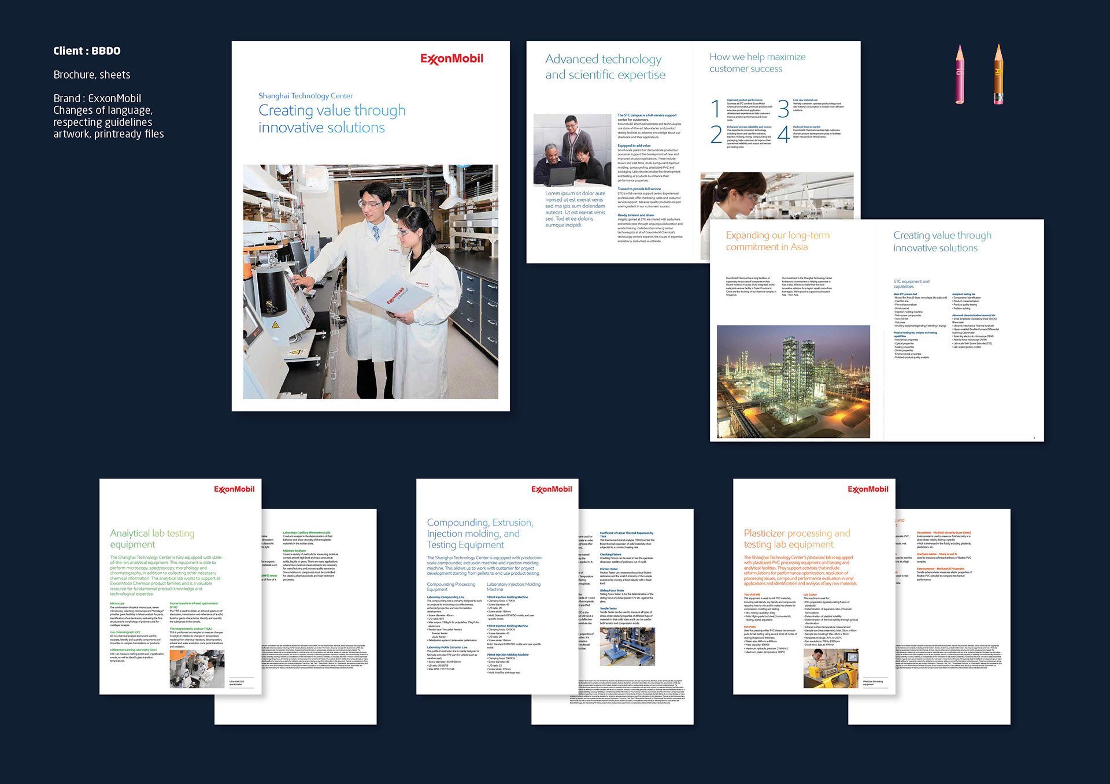Click the large number 1 on the spread
Viewport: 1110px width, 784px height.
716,109
